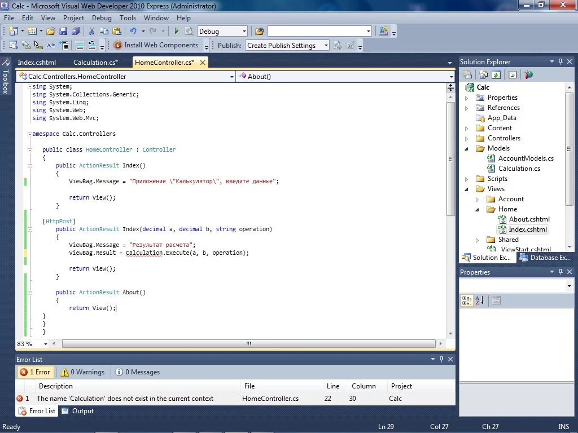Open the Debug configuration dropdown
578x433 pixels.
[x=244, y=32]
